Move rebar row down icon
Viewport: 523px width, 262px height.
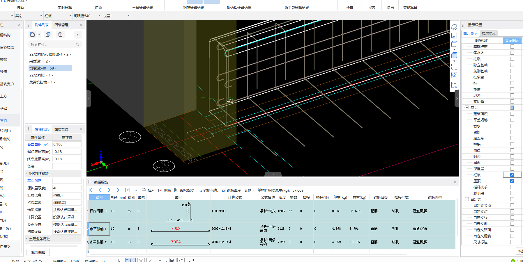[x=136, y=190]
